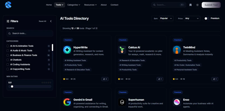Click the blue site logo
Screen dimensions: 225x111
[x=8, y=5]
